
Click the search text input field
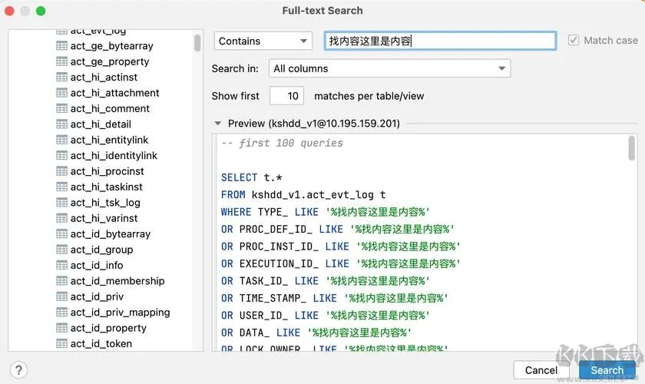[440, 41]
